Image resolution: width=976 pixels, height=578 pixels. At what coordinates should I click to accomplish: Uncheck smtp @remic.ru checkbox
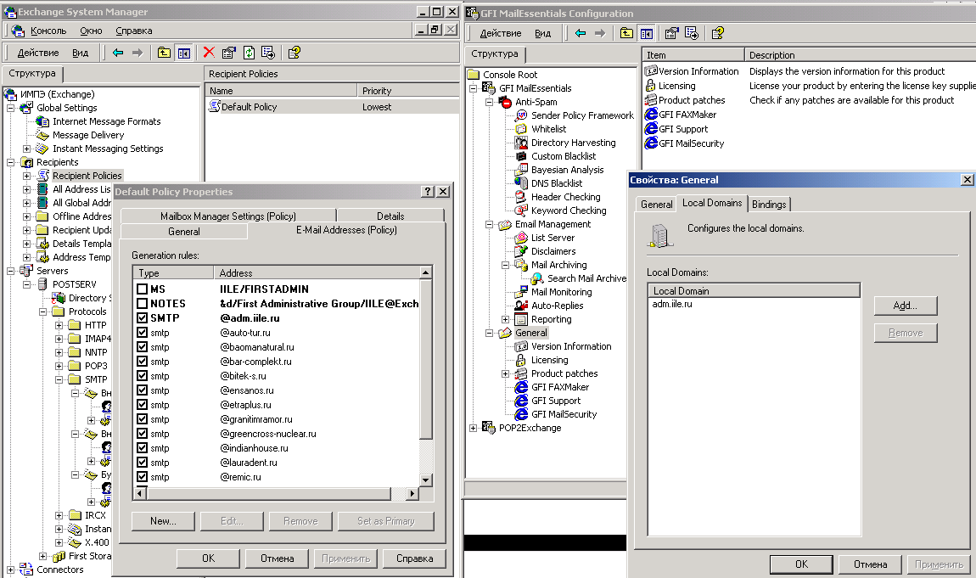[142, 477]
